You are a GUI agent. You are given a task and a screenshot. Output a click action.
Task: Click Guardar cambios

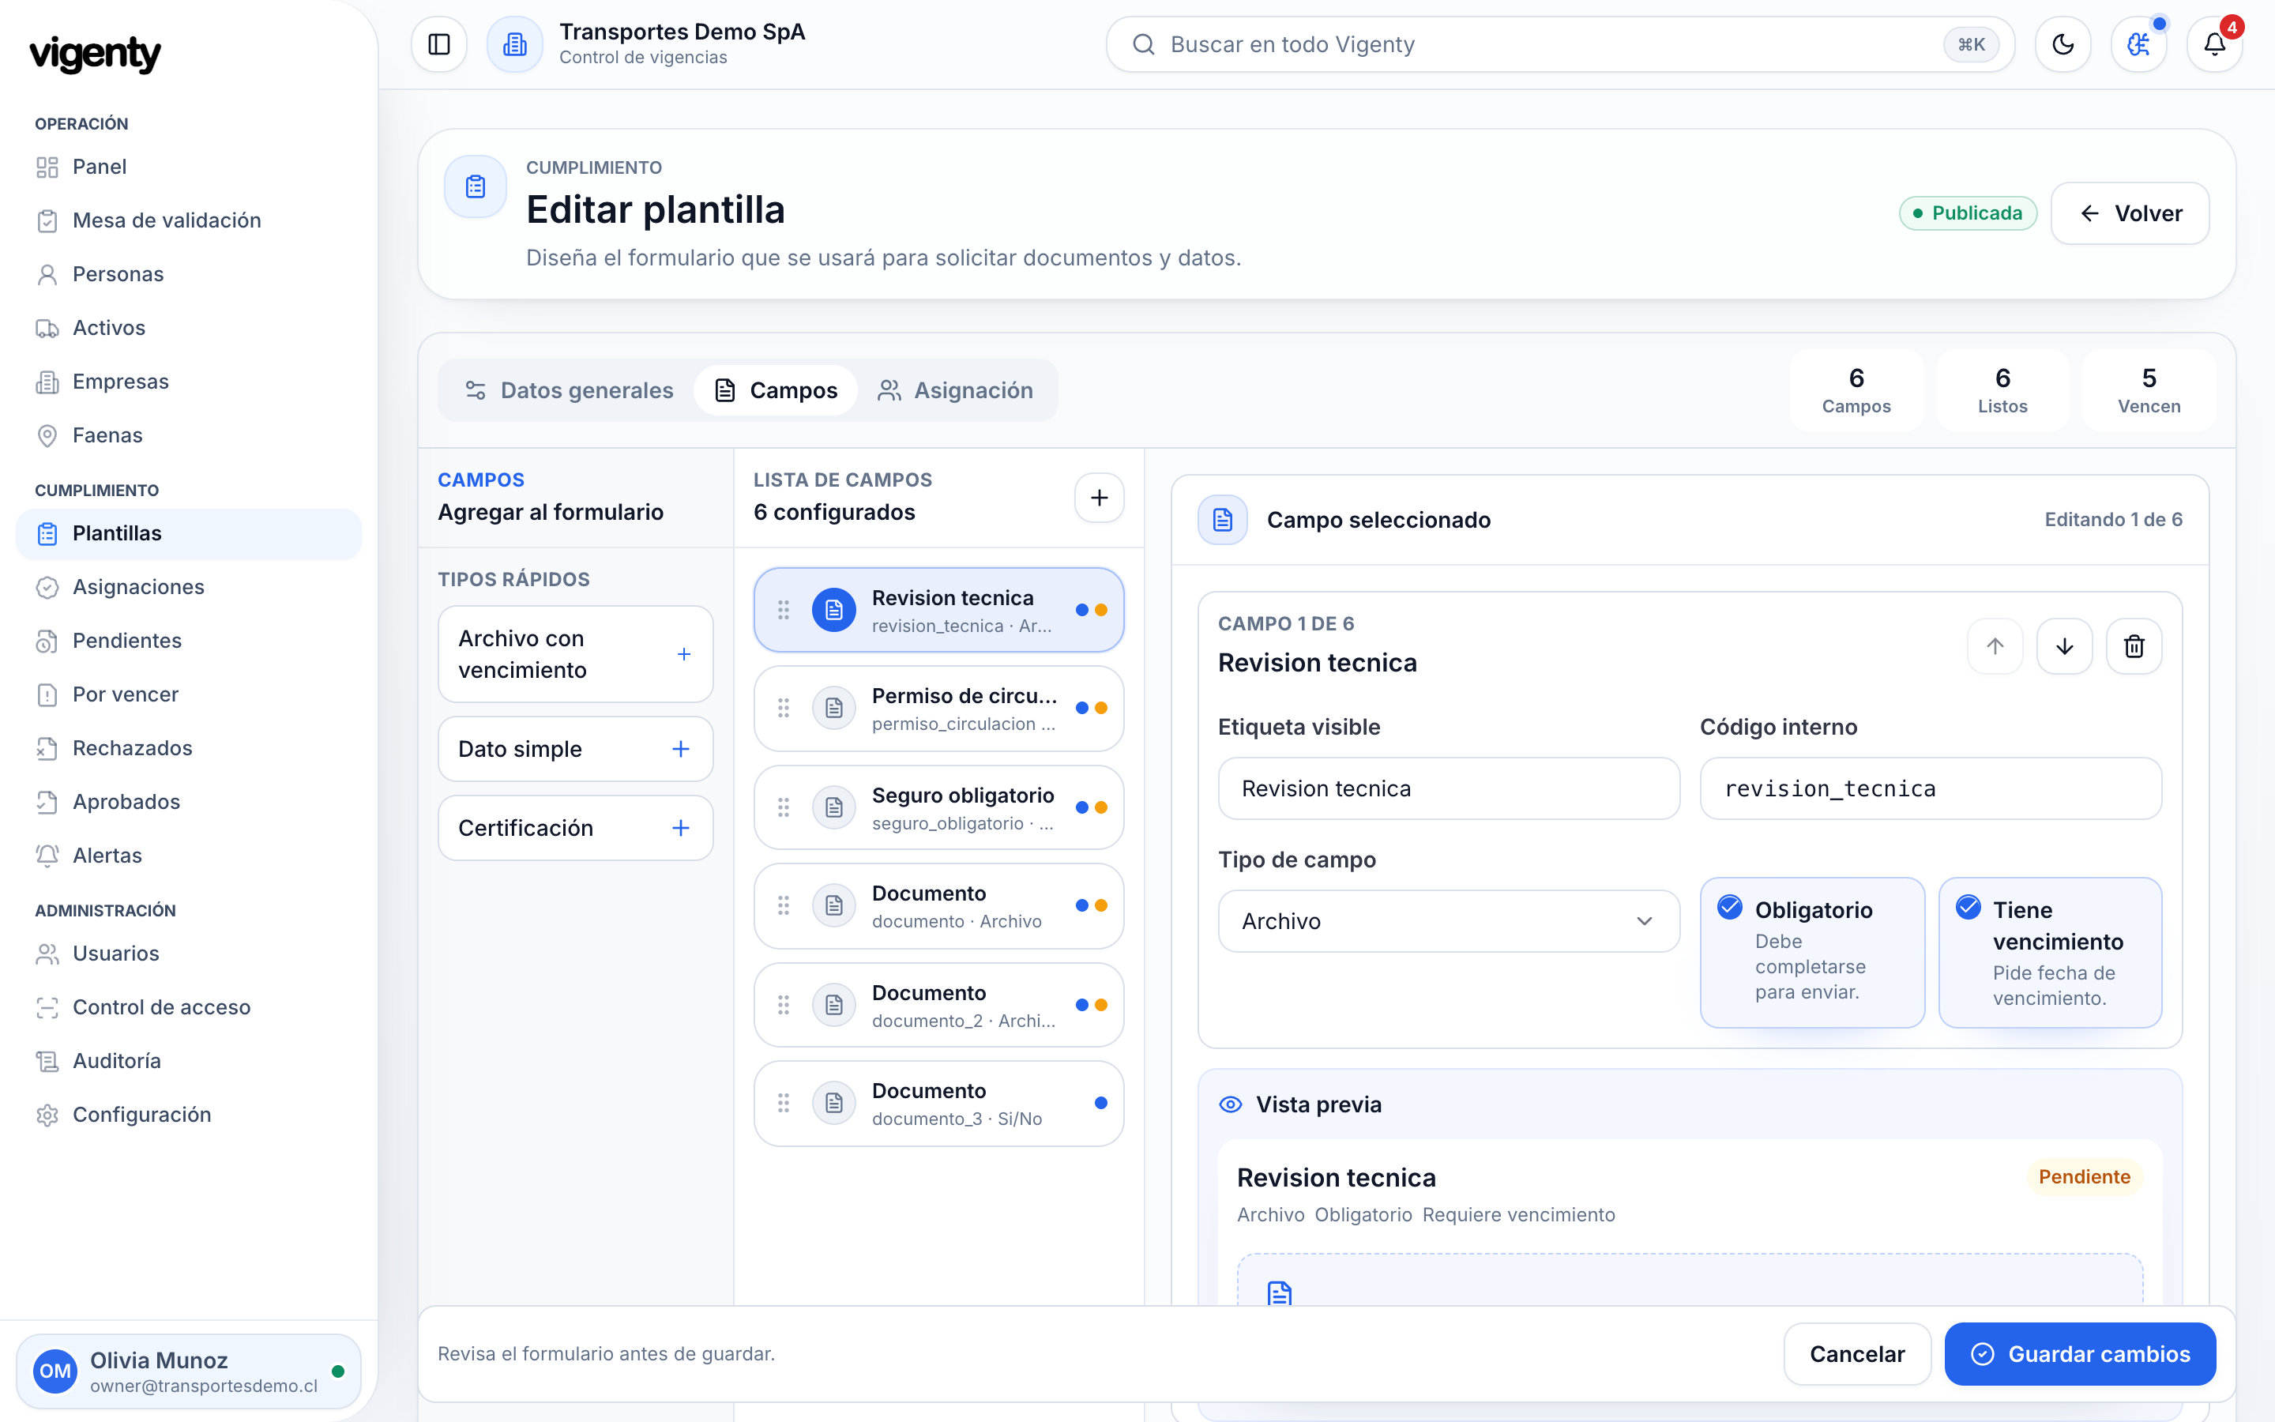2079,1354
